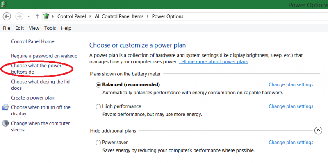
Task: Select the High performance power plan
Action: click(x=98, y=107)
